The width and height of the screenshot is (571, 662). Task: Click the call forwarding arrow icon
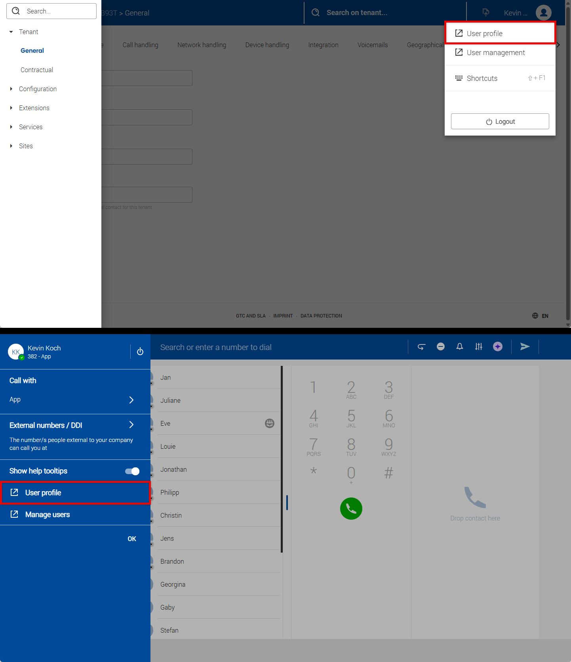[421, 347]
